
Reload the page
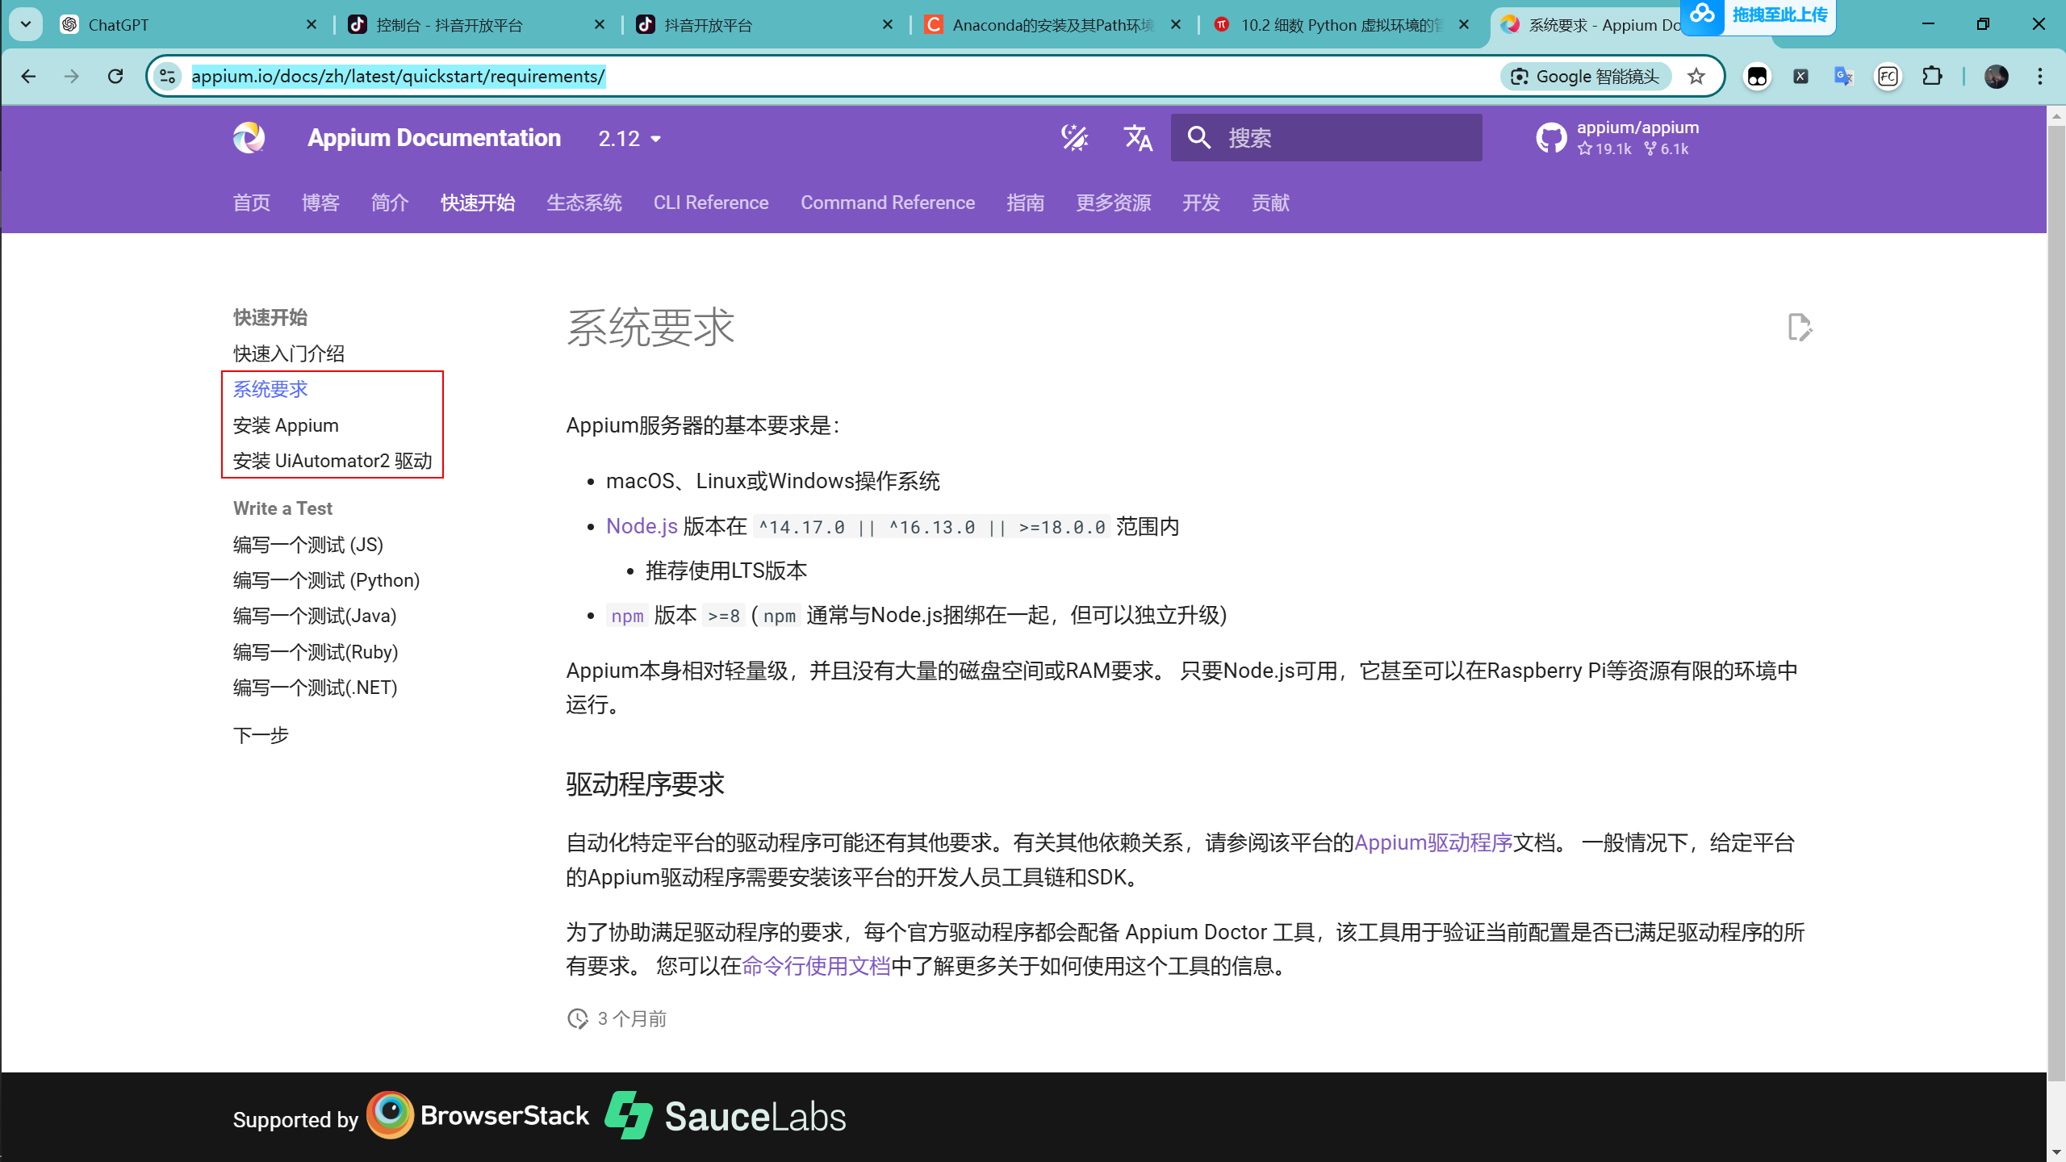click(x=115, y=77)
